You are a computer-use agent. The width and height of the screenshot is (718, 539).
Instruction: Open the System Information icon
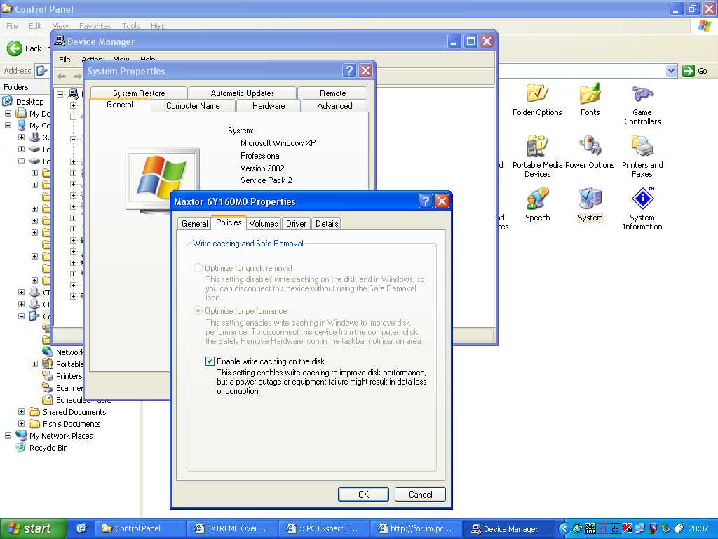tap(642, 209)
